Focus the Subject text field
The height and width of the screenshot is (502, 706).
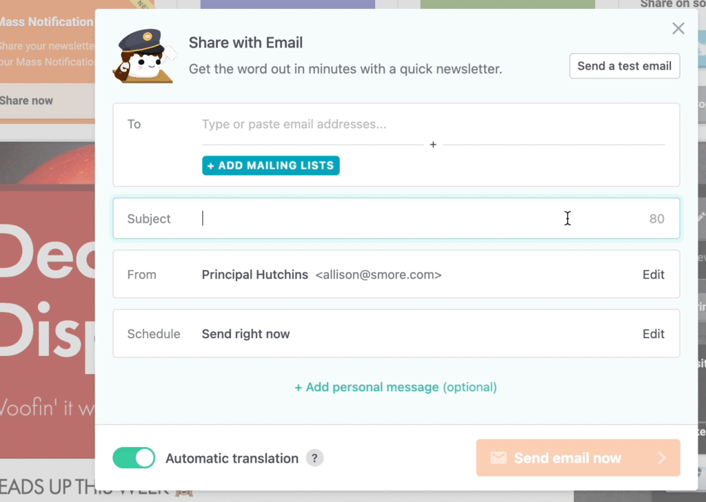[396, 218]
